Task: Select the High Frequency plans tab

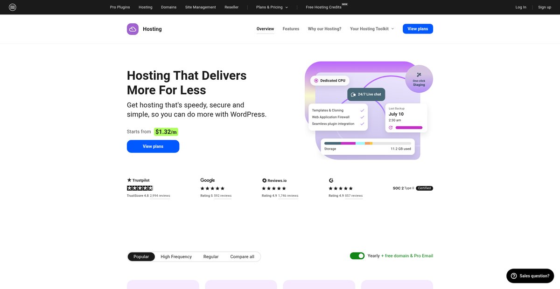Action: click(x=176, y=257)
